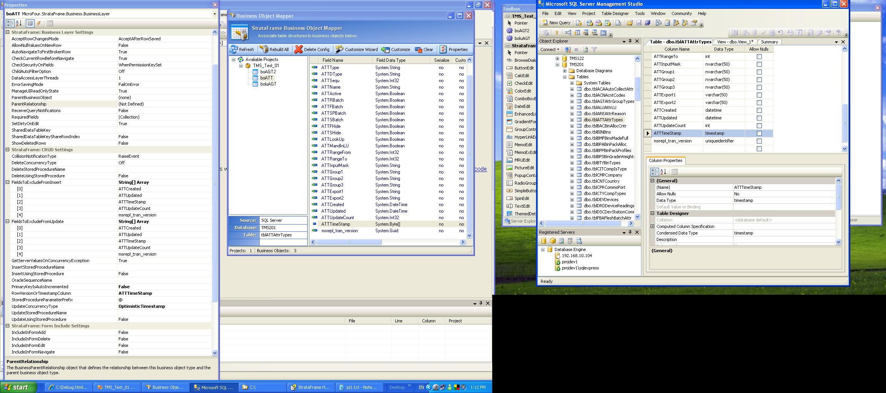Open the Table Designer menu
Viewport: 886px width, 393px height.
(x=615, y=13)
